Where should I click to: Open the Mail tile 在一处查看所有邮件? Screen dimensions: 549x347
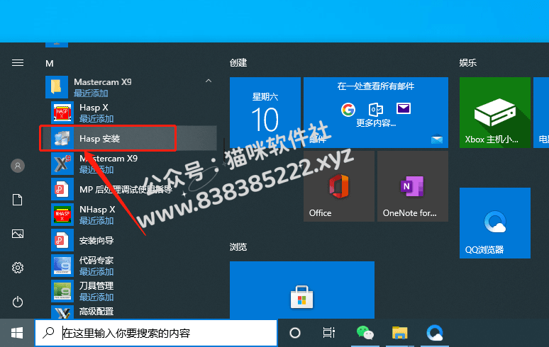(376, 113)
